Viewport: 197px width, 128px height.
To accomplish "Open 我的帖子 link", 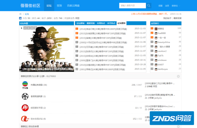I will pos(167,18).
